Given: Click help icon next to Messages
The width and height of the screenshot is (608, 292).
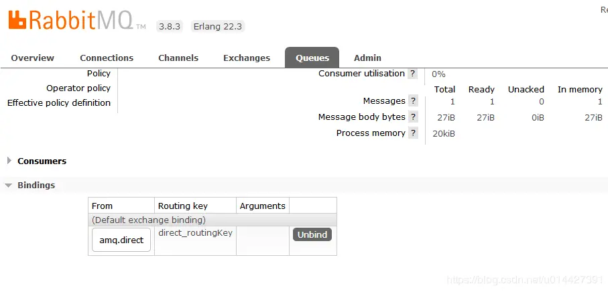Looking at the screenshot, I should click(x=413, y=101).
